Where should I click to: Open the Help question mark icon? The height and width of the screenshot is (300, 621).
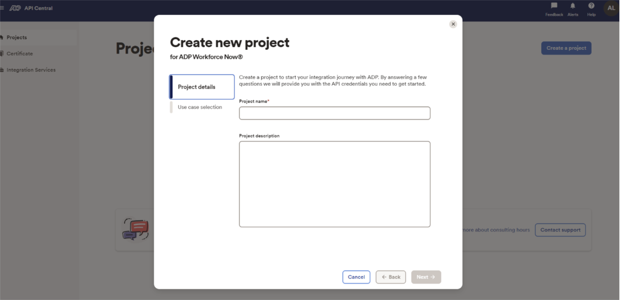[591, 6]
